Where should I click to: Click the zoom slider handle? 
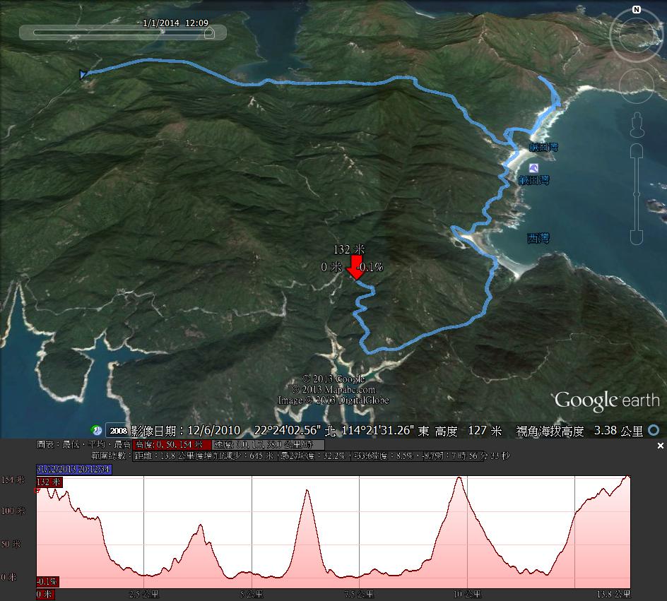(x=637, y=194)
